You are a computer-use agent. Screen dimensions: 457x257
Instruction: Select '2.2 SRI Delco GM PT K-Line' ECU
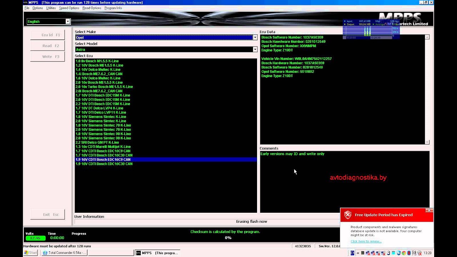[x=97, y=142]
